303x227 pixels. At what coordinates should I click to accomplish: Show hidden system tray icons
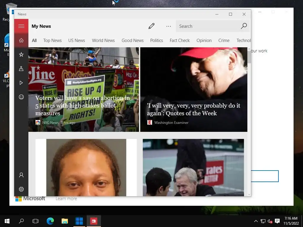click(256, 221)
